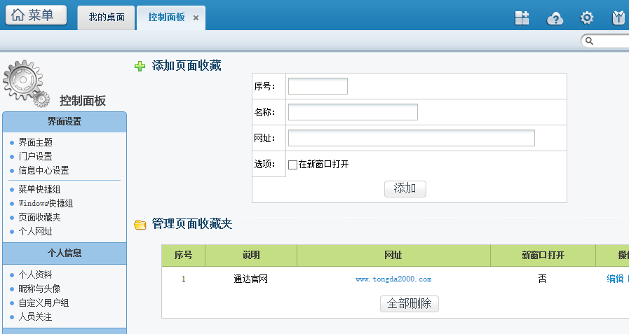629x334 pixels.
Task: Collapse the 界面设置 section header
Action: point(65,122)
